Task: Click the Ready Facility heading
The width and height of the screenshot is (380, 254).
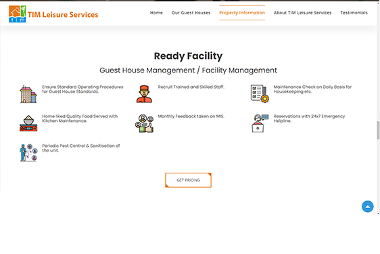Action: pos(188,56)
